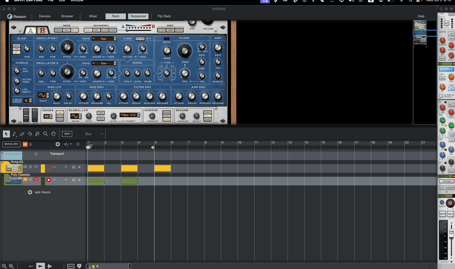Open Spotlight search in the menu bar

410,1
